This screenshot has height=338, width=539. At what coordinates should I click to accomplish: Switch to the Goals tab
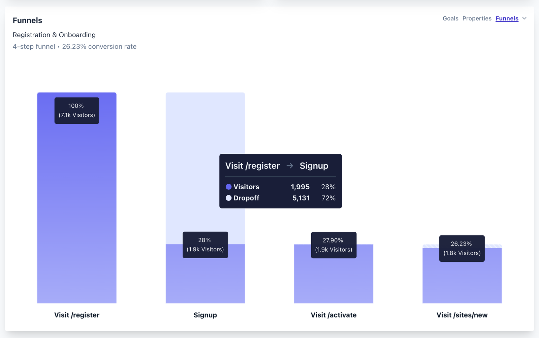click(450, 18)
